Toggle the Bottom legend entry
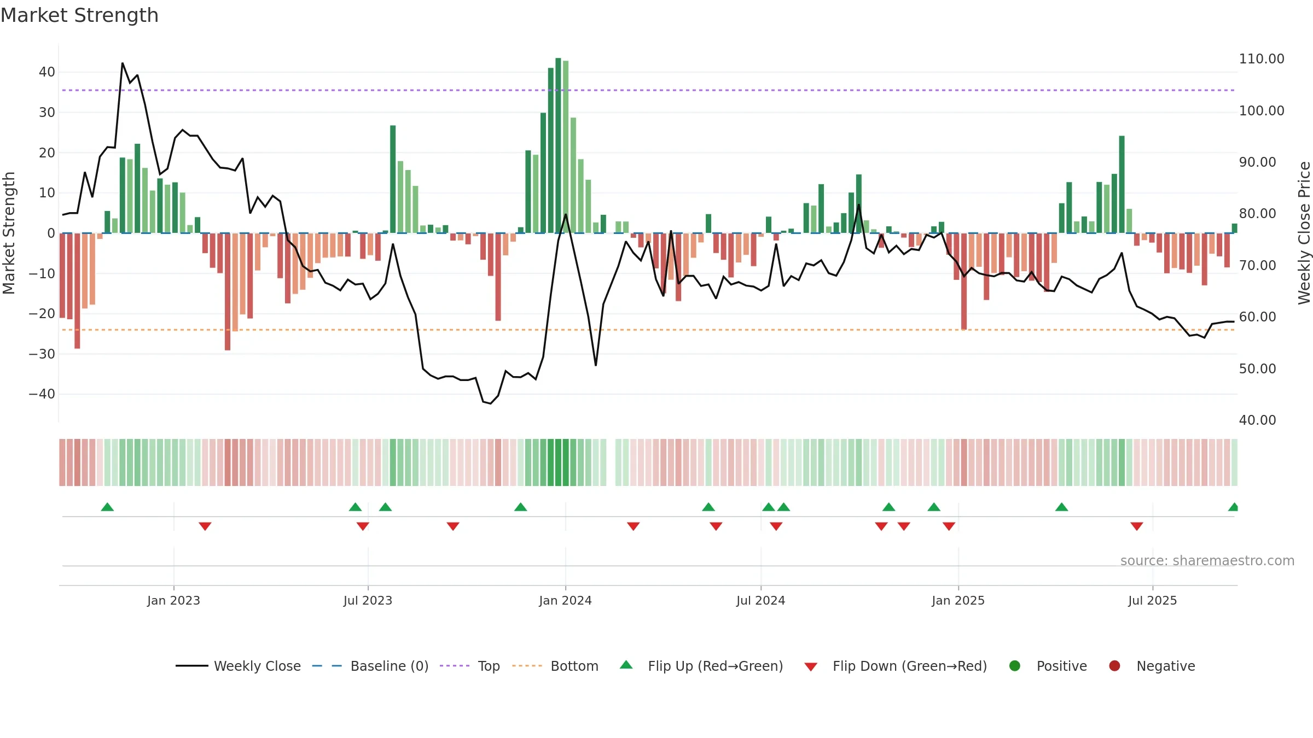Screen dimensions: 1313x738 (555, 666)
